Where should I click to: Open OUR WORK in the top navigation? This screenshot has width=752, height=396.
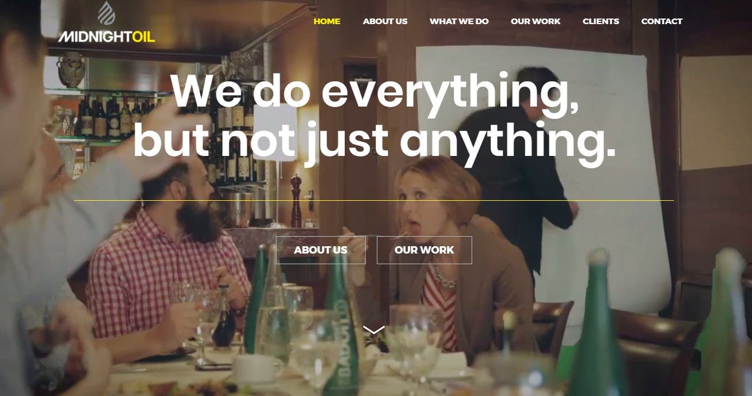[x=536, y=21]
